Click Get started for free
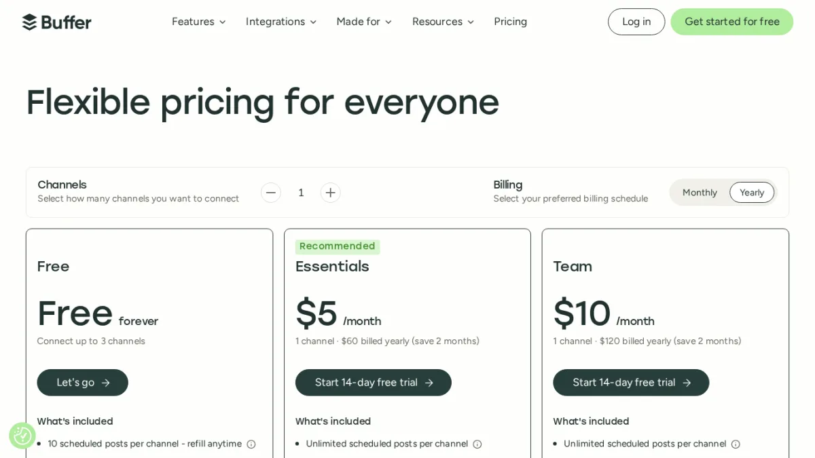This screenshot has width=815, height=458. (x=732, y=22)
